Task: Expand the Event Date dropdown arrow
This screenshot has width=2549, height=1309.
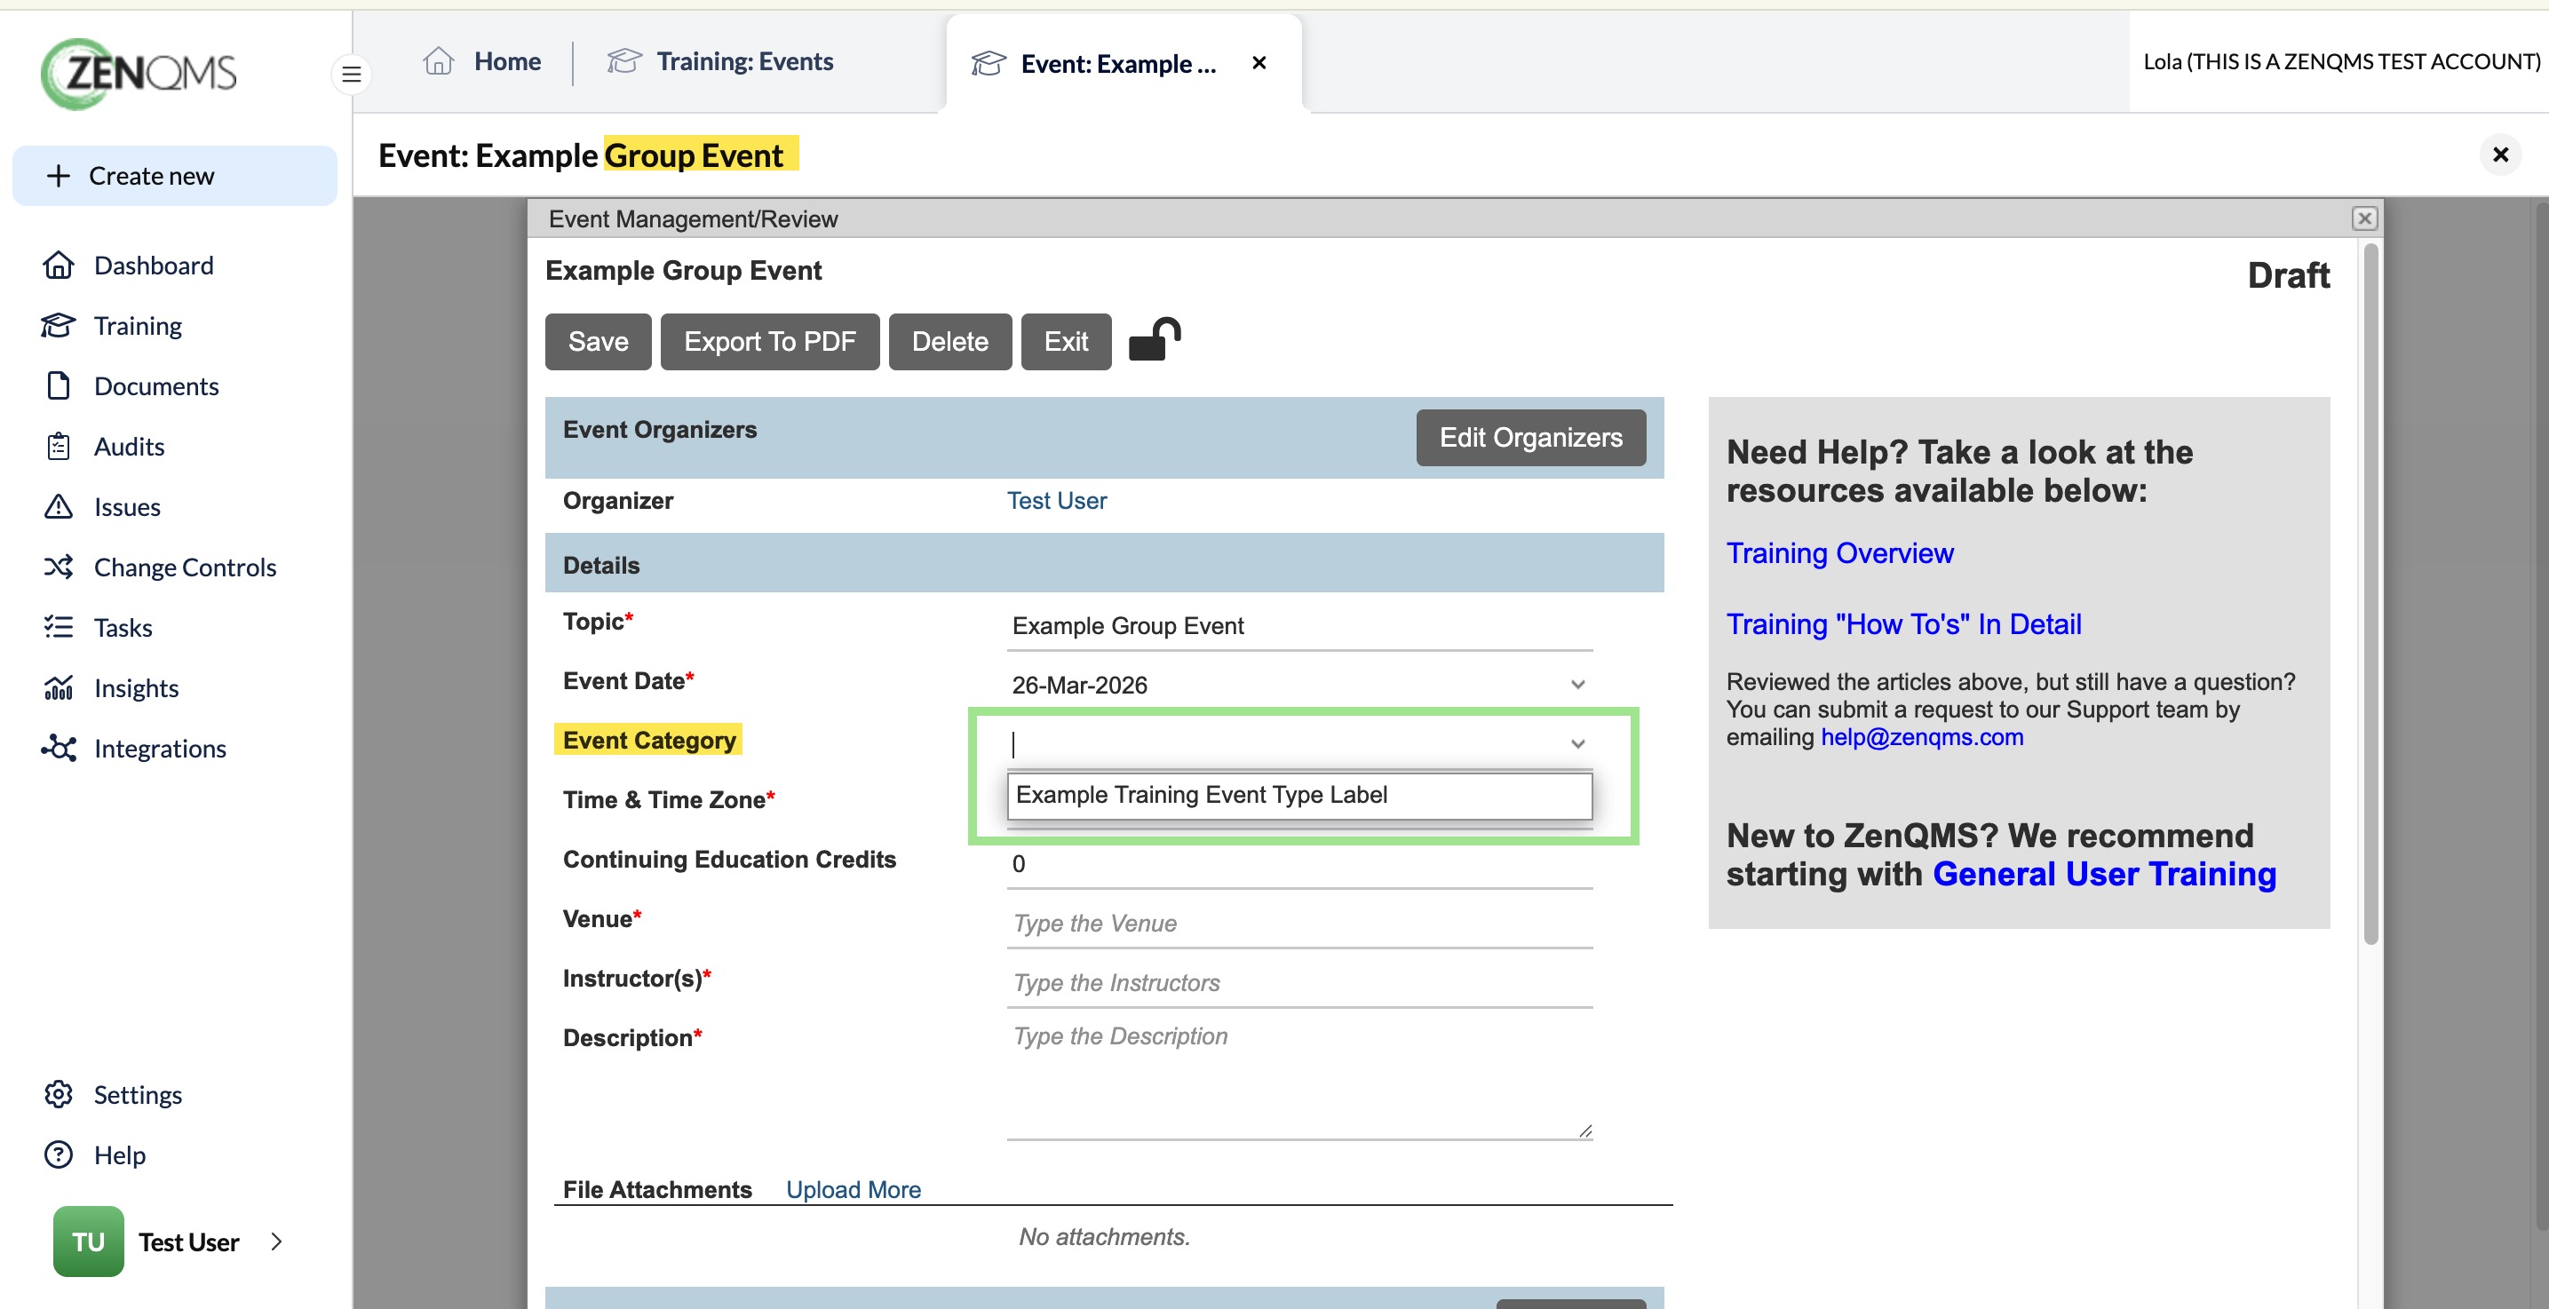Action: point(1577,685)
